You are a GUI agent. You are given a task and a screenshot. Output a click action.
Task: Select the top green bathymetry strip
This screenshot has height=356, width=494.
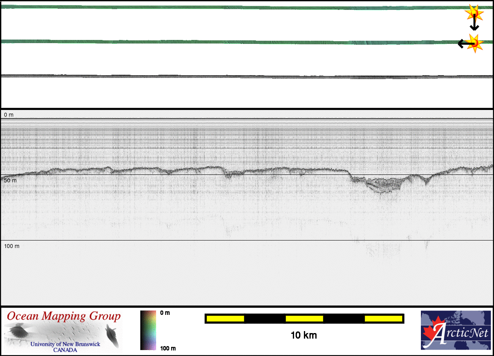click(237, 8)
